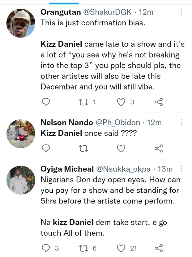Open Oyiga Micheal's profile avatar
Screen dimensions: 192x257
coord(20,180)
